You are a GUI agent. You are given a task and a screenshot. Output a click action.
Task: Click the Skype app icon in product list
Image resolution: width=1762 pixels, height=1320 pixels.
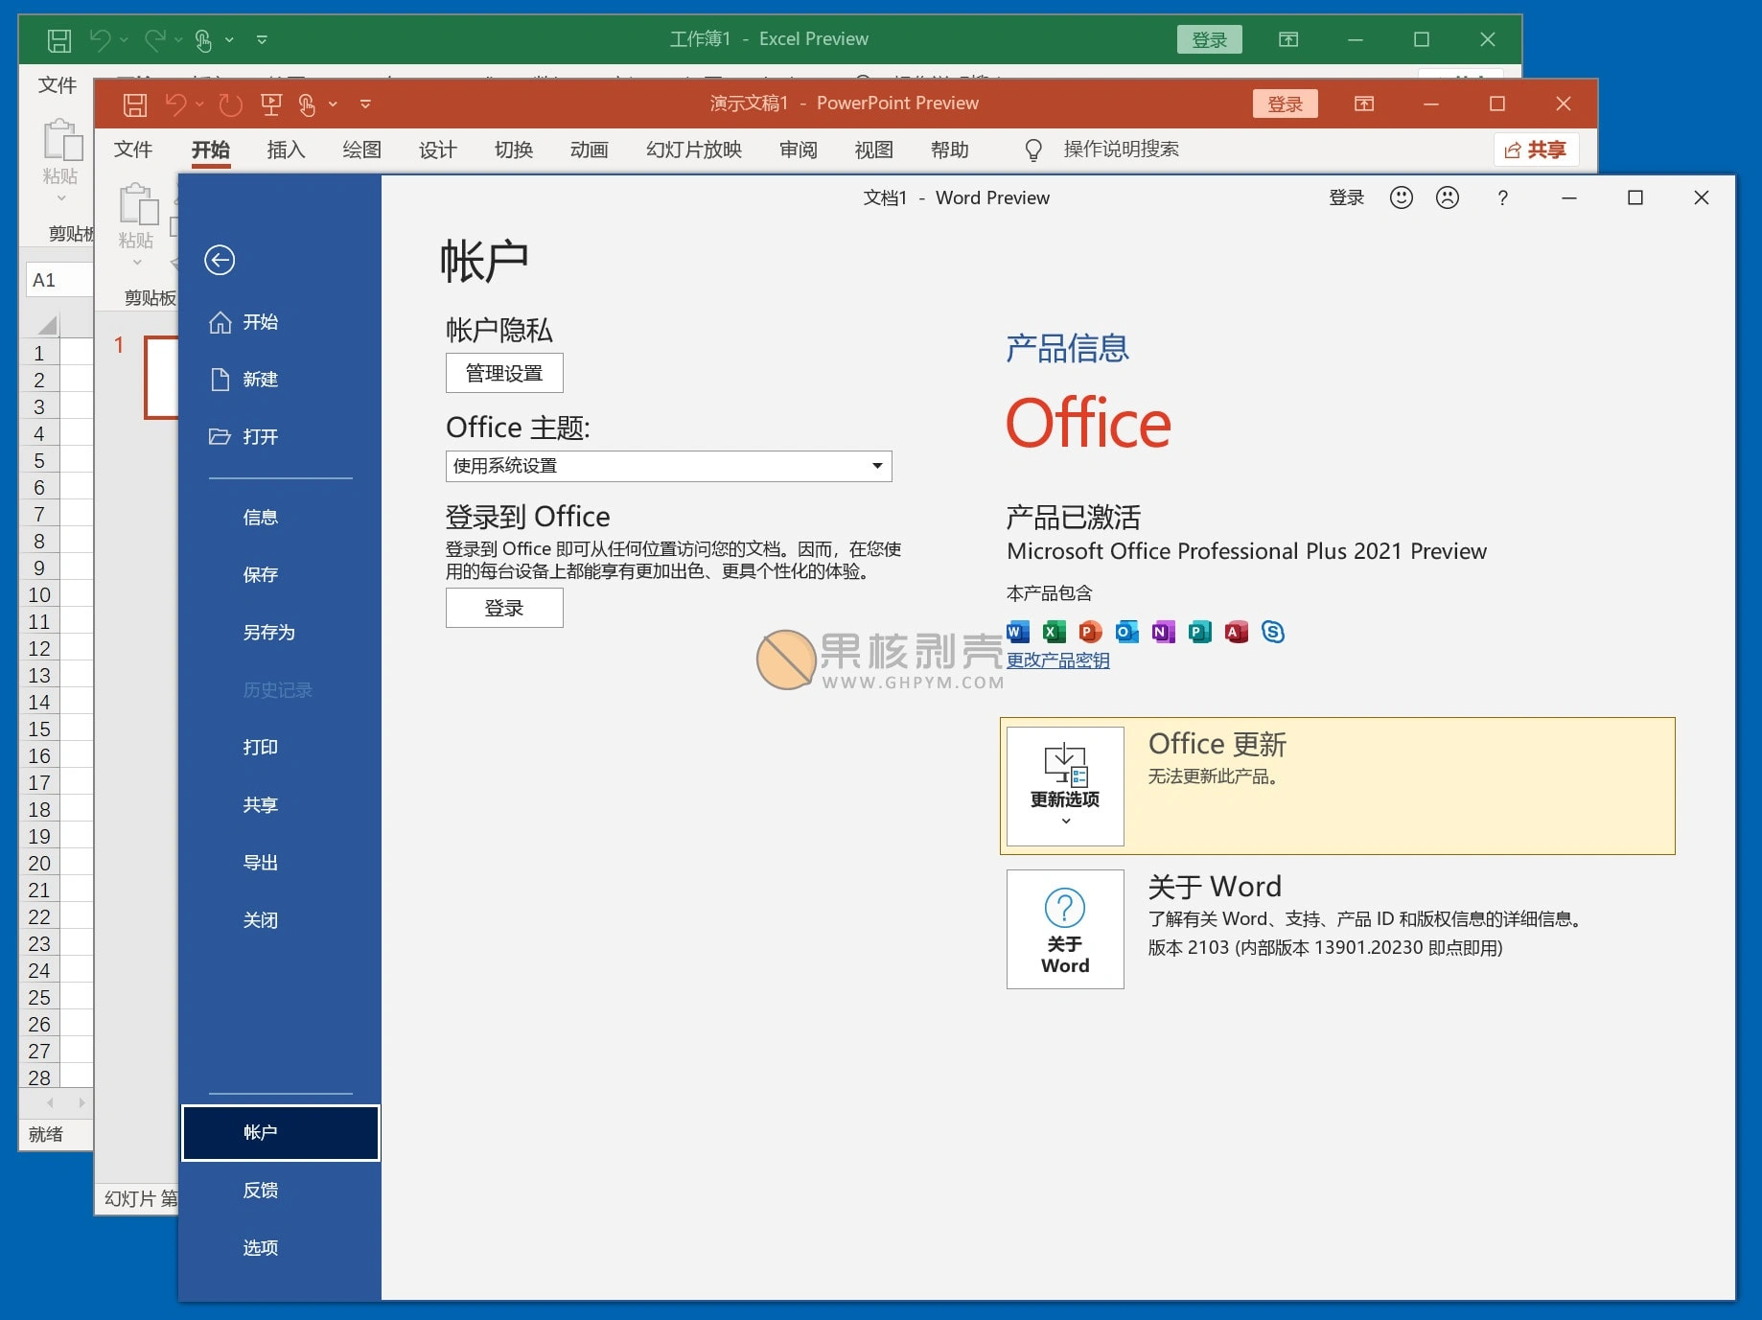(1273, 632)
